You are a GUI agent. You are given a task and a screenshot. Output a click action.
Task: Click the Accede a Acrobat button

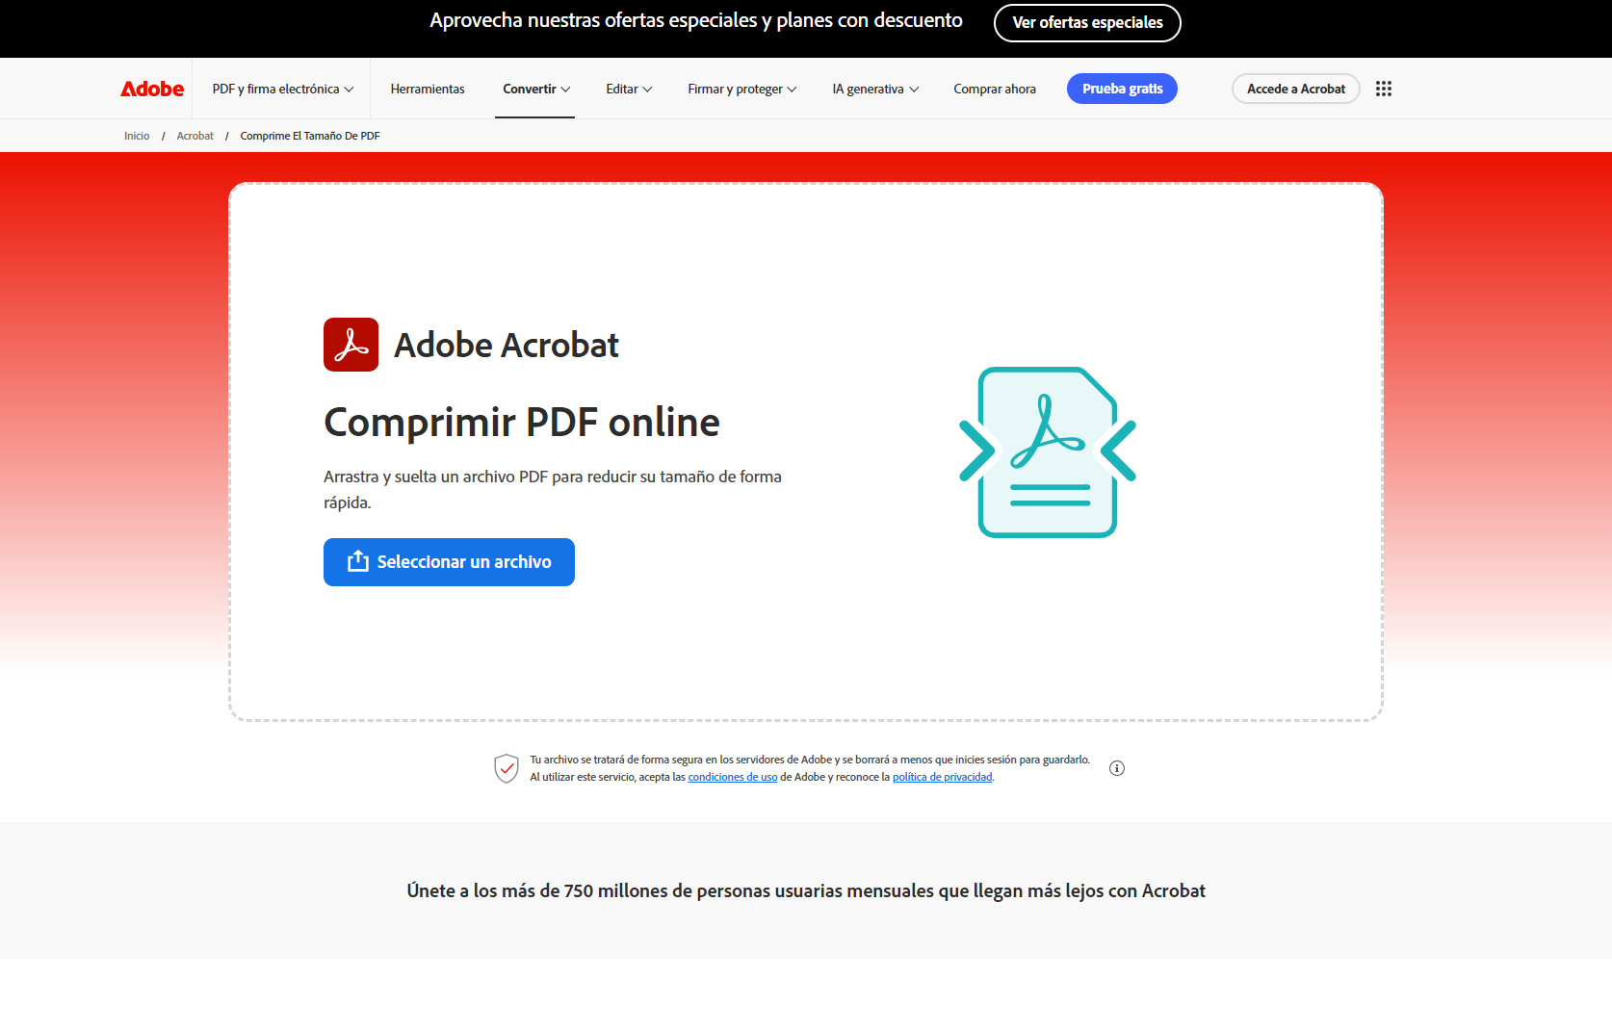coord(1296,89)
